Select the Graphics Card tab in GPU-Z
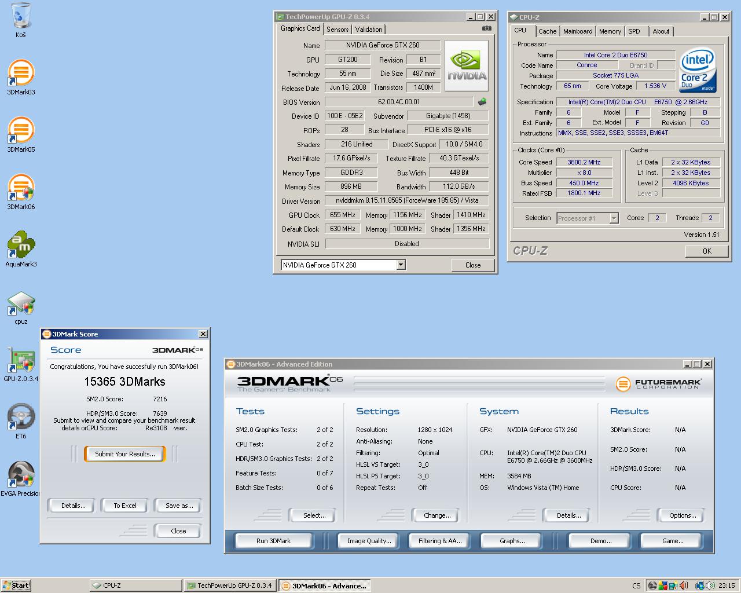This screenshot has width=741, height=593. tap(300, 28)
